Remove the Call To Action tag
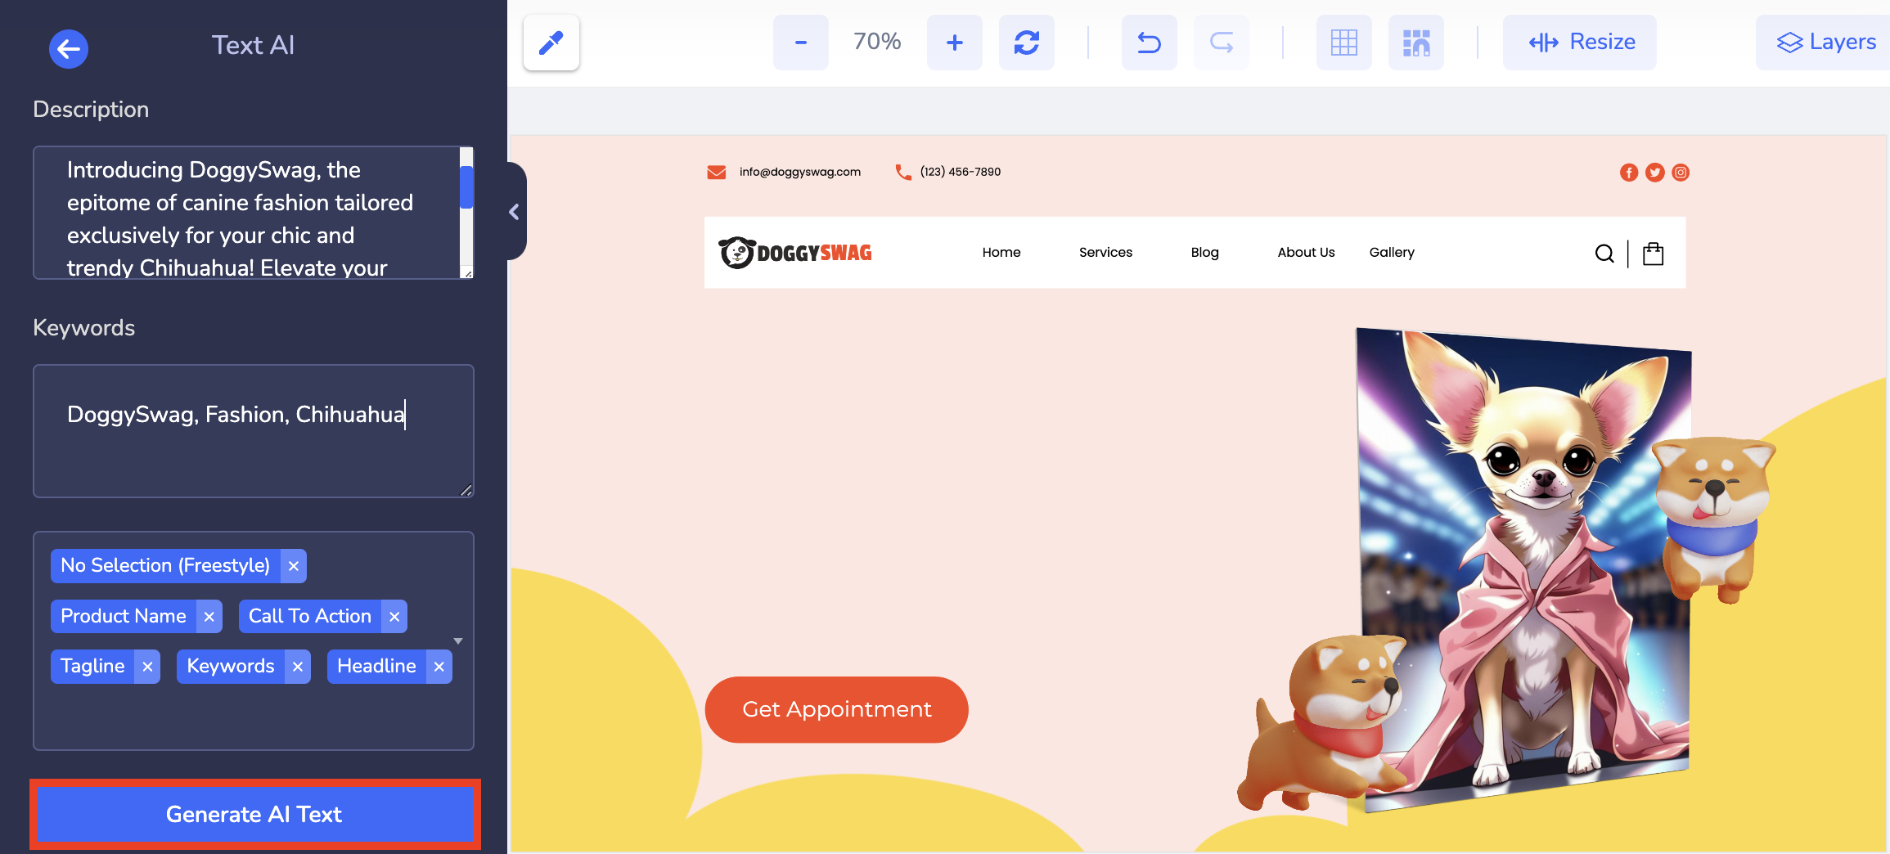Image resolution: width=1890 pixels, height=854 pixels. click(x=394, y=616)
